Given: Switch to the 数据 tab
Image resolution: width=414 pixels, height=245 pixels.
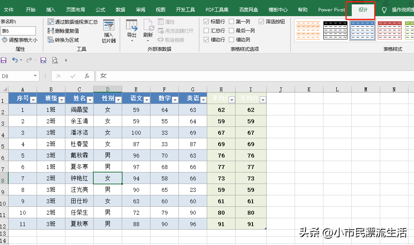Looking at the screenshot, I should point(121,10).
